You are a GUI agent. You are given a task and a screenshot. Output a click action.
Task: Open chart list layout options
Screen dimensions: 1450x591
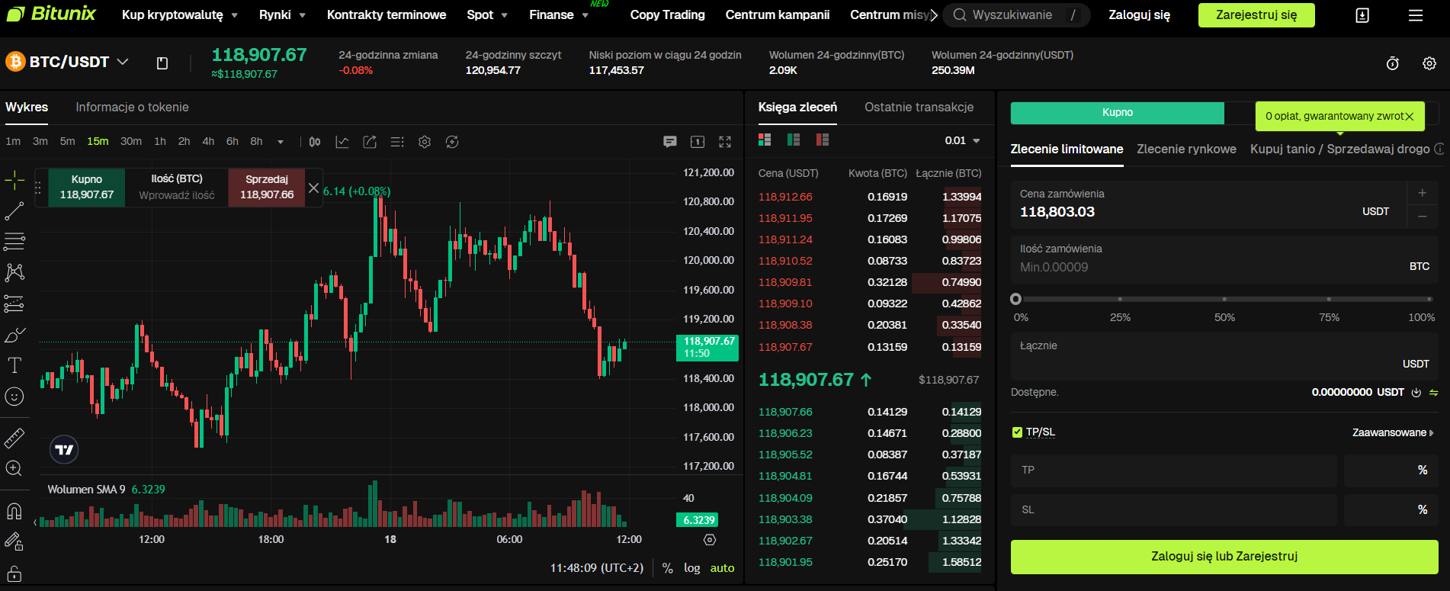tap(397, 142)
